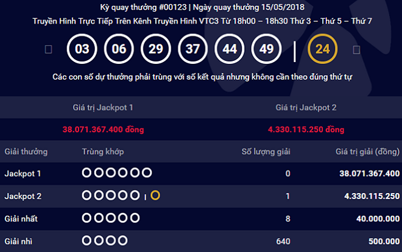Click the gold circle in Jackpot 2 row

(x=155, y=195)
